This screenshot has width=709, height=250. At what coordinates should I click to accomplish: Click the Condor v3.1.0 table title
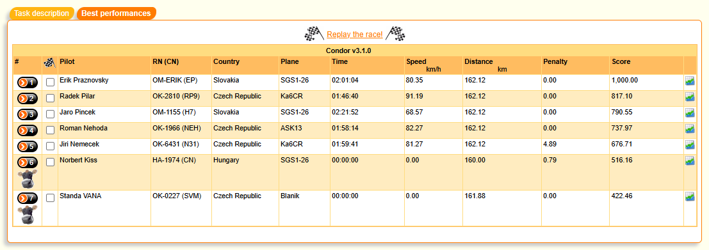pos(348,51)
